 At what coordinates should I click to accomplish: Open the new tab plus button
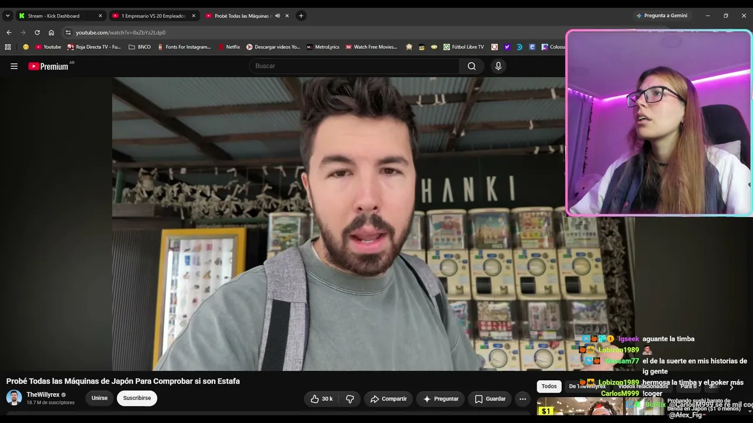pos(301,16)
